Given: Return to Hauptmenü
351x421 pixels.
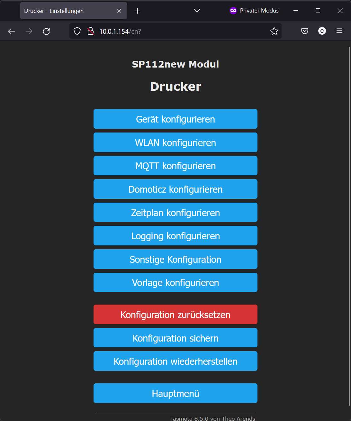Looking at the screenshot, I should pos(175,393).
